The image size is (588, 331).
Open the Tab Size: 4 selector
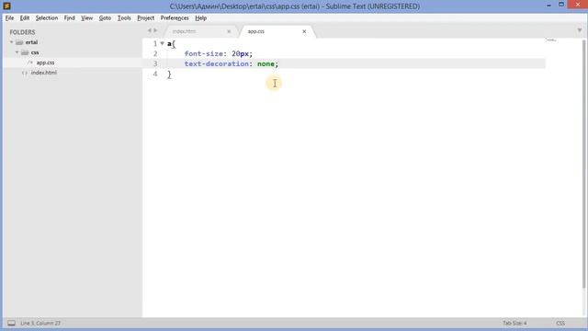(x=514, y=323)
